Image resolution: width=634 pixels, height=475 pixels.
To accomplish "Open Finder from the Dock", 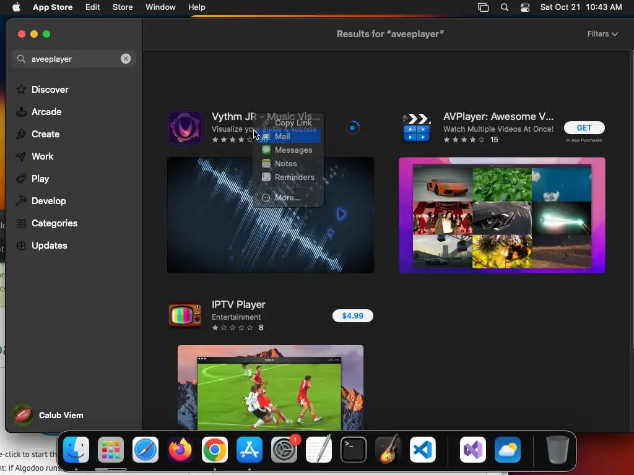I will point(76,450).
